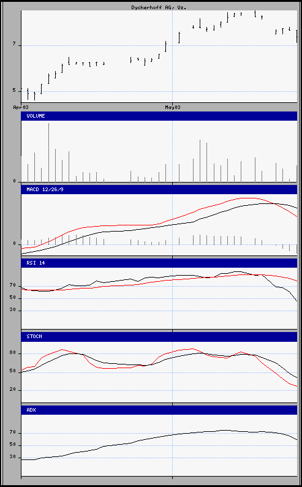Click the Apr03 date axis label
The width and height of the screenshot is (302, 487).
point(21,107)
